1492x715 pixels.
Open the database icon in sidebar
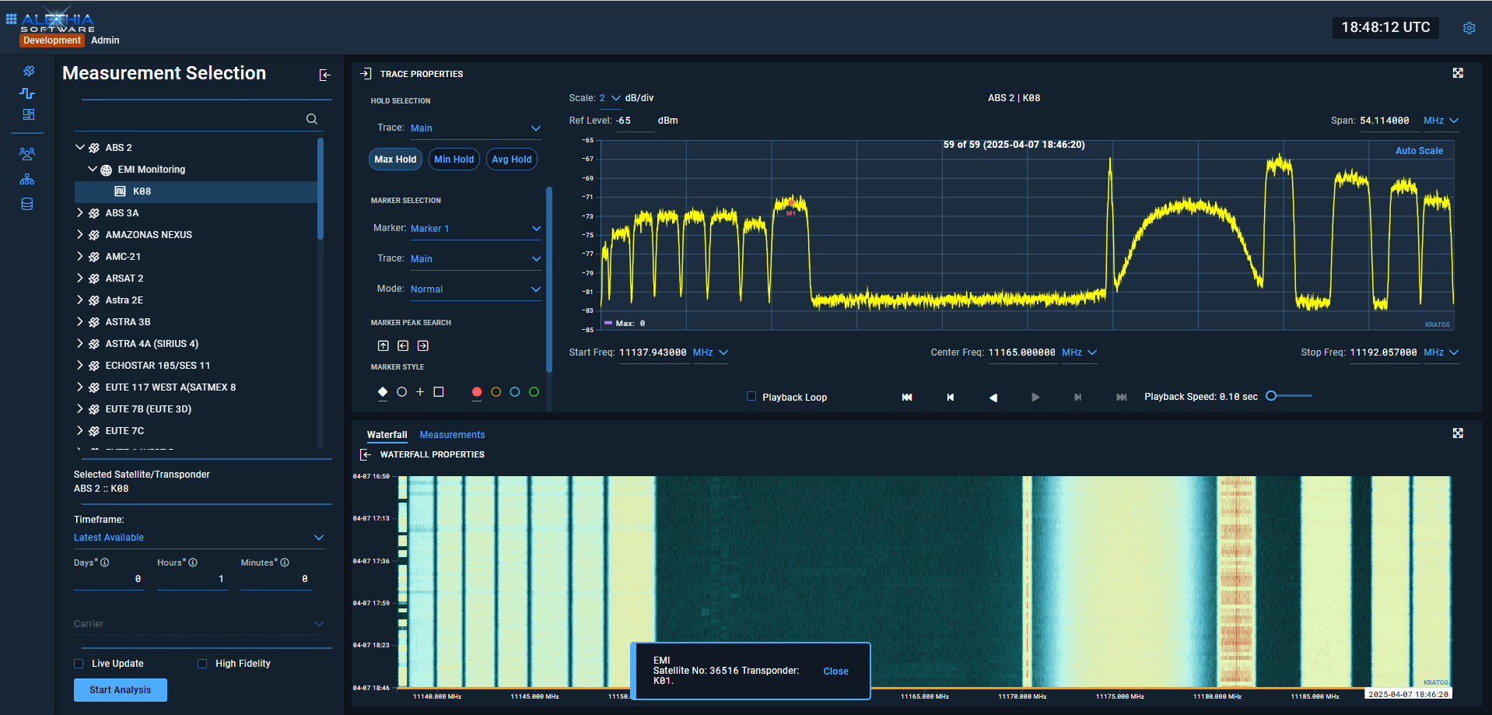pyautogui.click(x=27, y=205)
